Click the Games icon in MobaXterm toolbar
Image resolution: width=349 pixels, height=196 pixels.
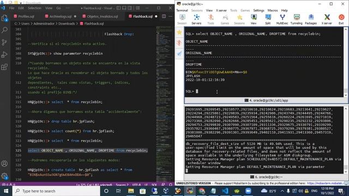click(225, 20)
